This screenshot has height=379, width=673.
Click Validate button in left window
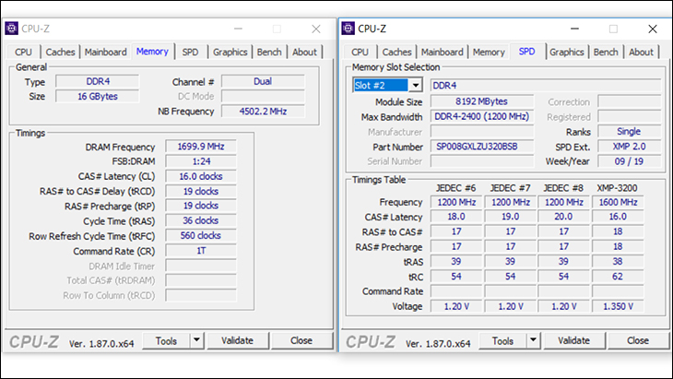pyautogui.click(x=237, y=341)
